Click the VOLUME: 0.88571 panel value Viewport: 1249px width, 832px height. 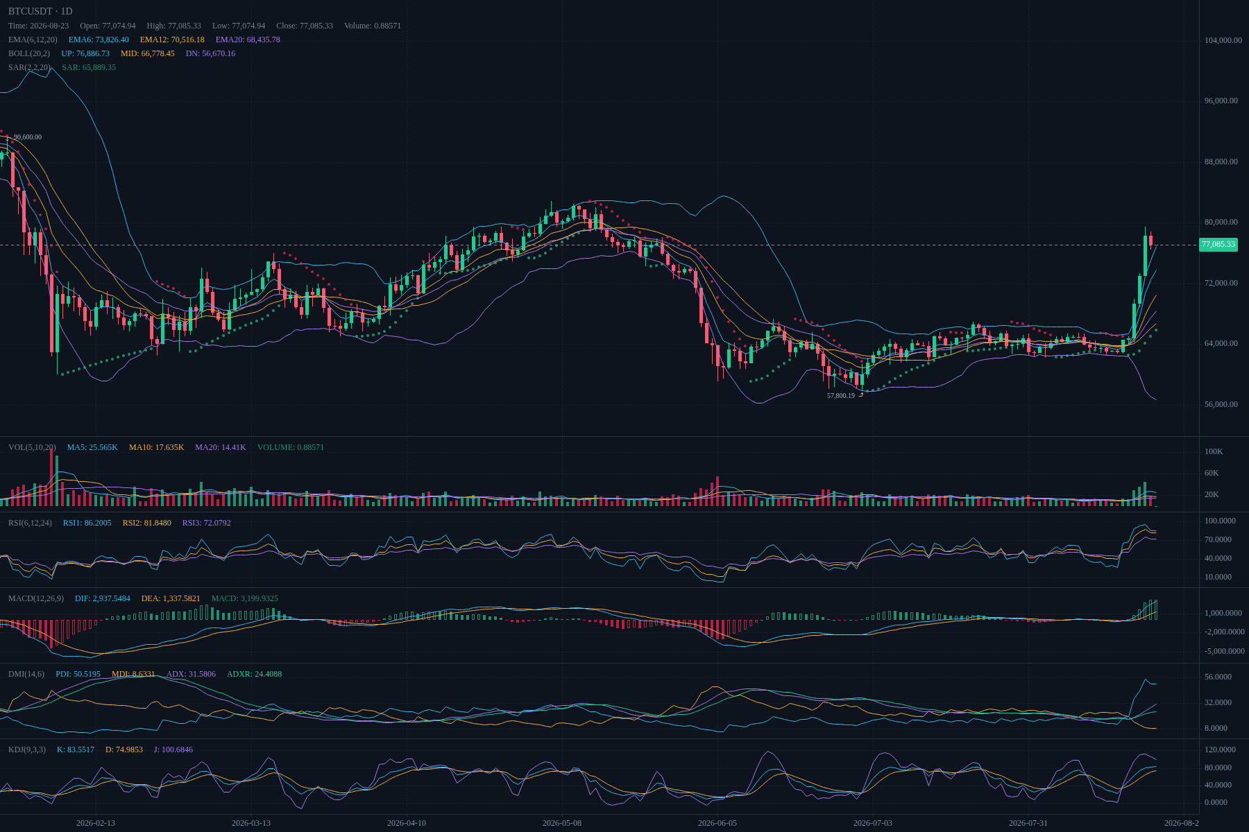[290, 447]
